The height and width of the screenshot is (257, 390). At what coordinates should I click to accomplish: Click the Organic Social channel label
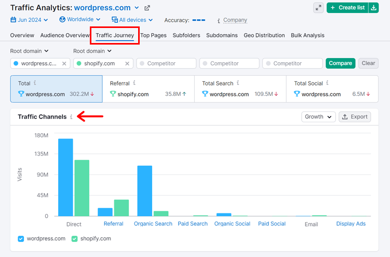[x=232, y=224]
